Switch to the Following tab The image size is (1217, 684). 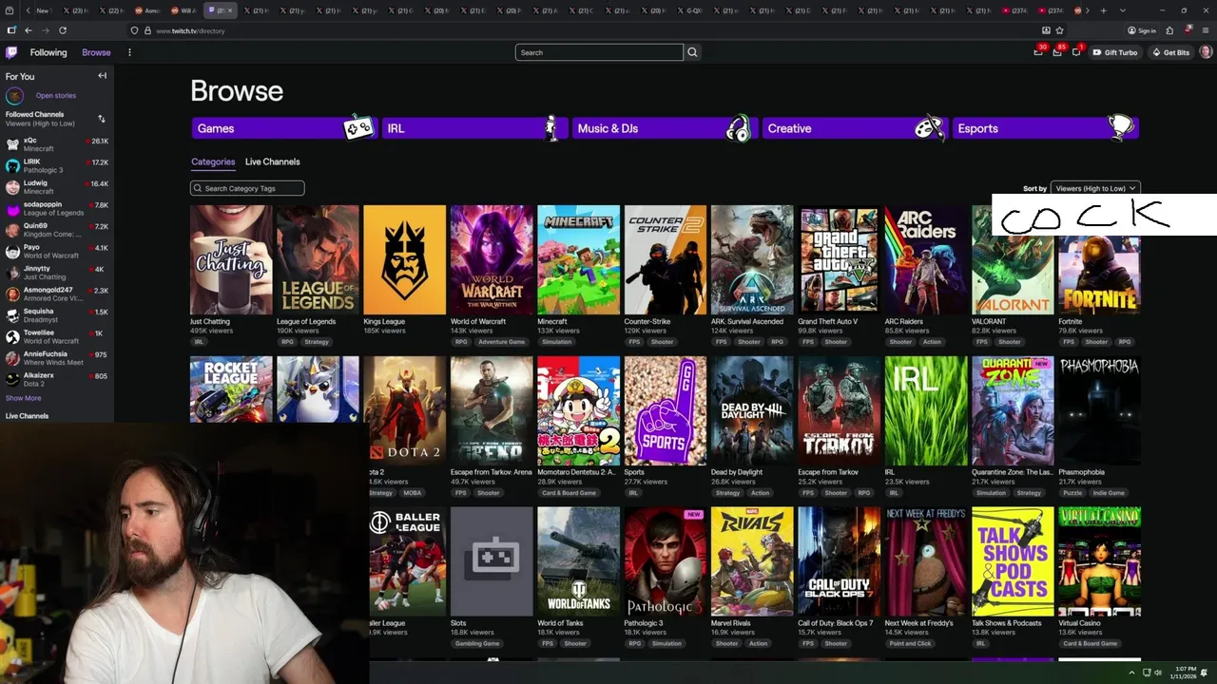48,52
